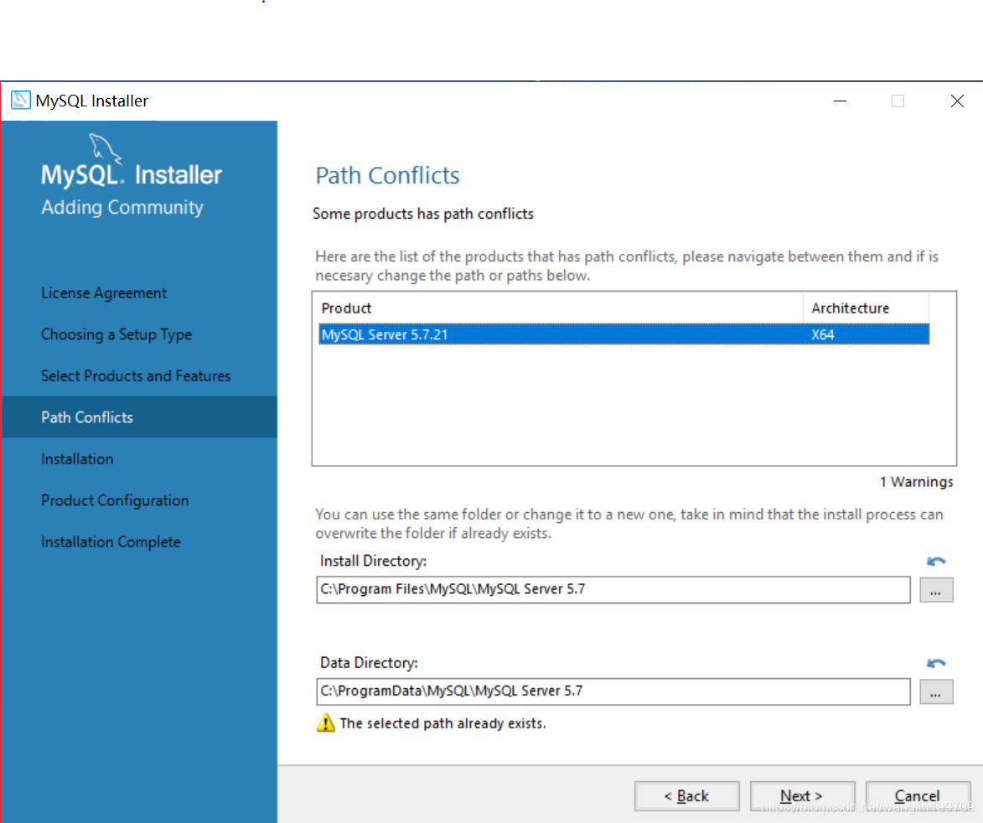This screenshot has height=823, width=983.
Task: Go Back to the previous step
Action: pos(686,796)
